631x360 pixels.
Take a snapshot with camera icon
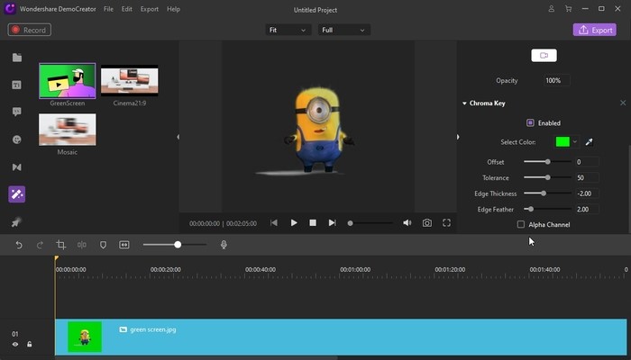427,223
